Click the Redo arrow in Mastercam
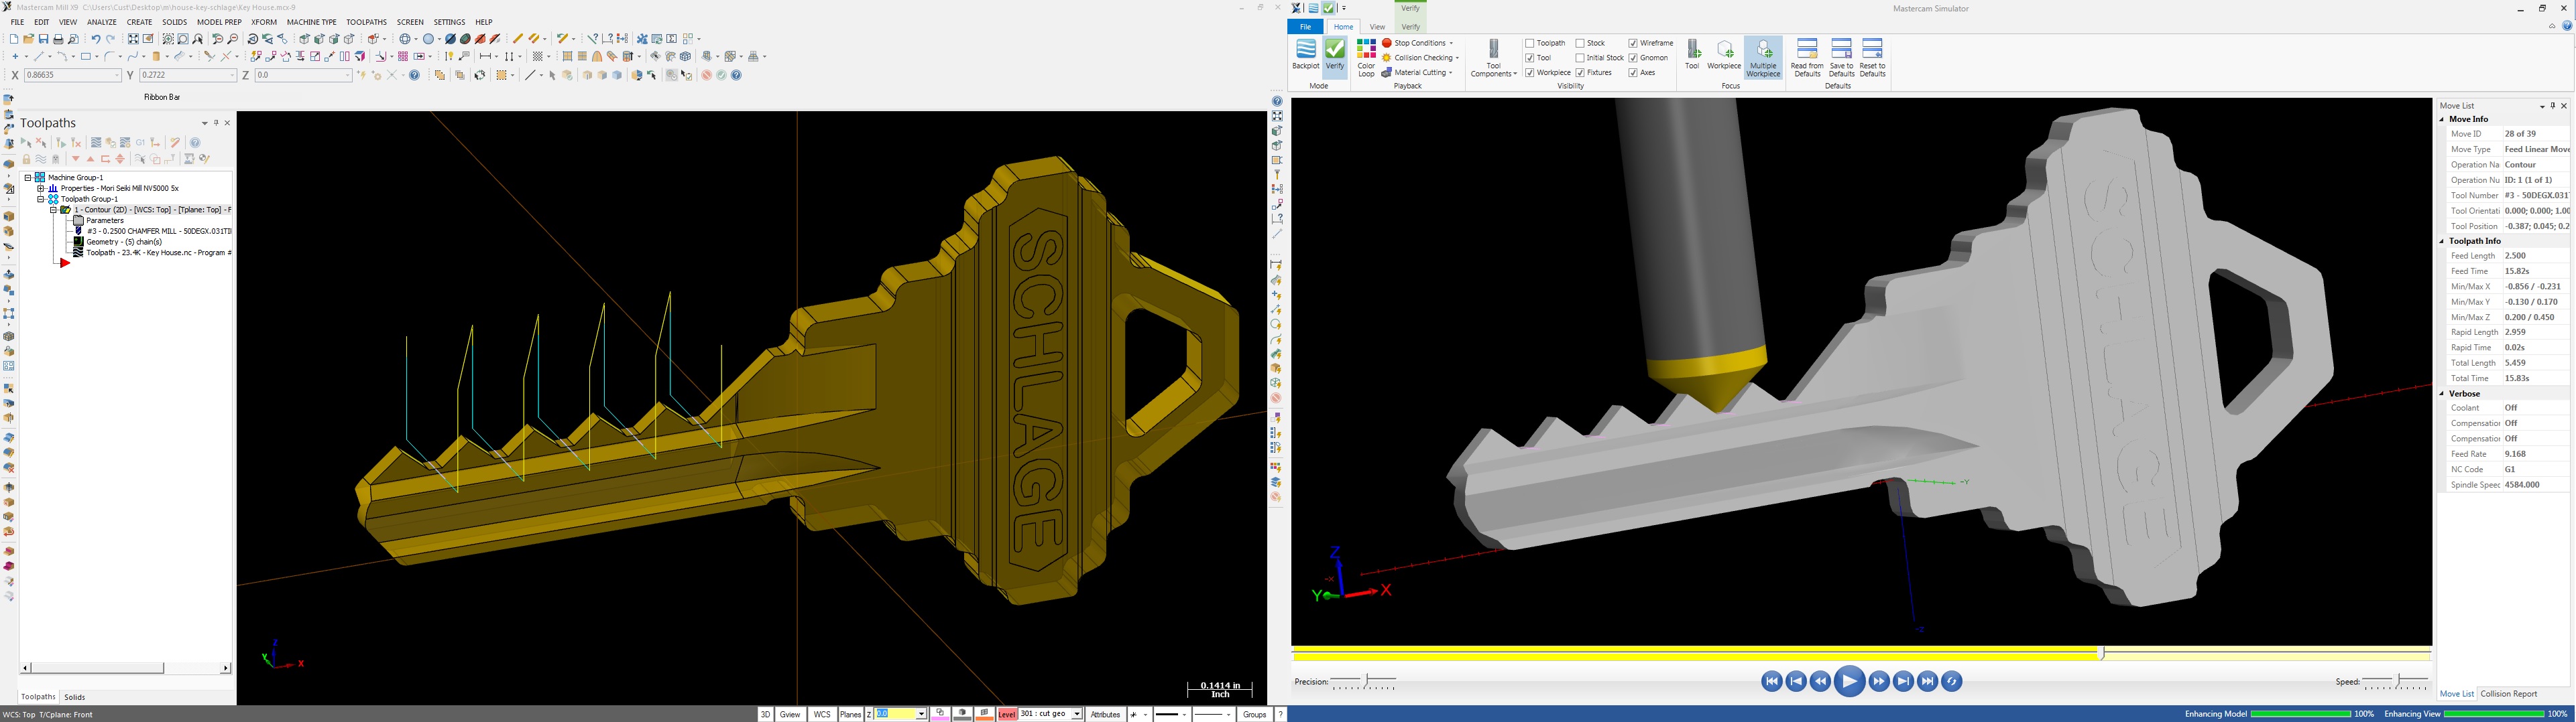 coord(111,39)
